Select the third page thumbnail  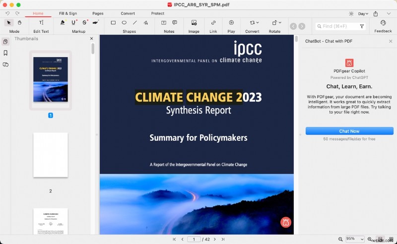(x=51, y=221)
